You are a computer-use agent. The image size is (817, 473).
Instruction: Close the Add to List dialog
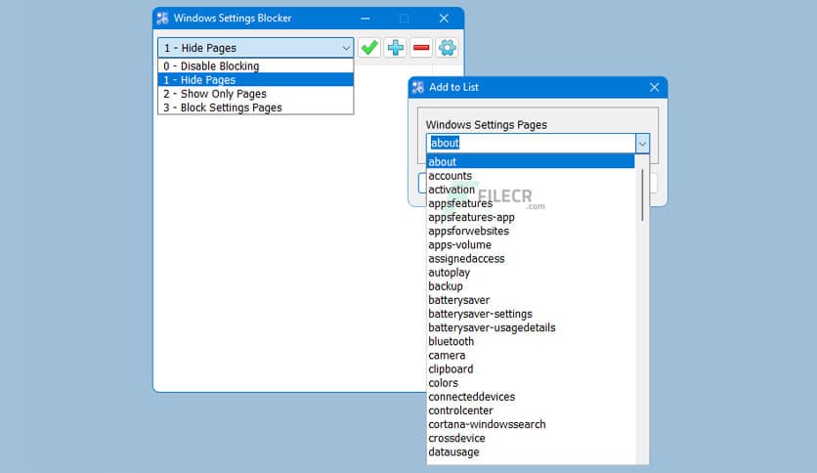click(655, 88)
